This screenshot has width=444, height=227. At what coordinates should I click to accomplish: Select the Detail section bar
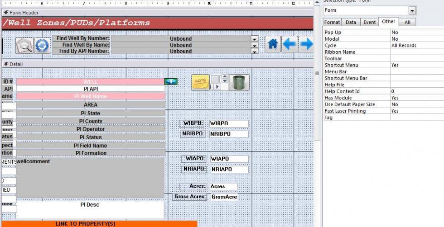[158, 64]
